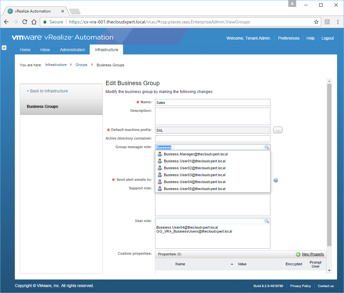Click inside the Description text box

pyautogui.click(x=212, y=116)
